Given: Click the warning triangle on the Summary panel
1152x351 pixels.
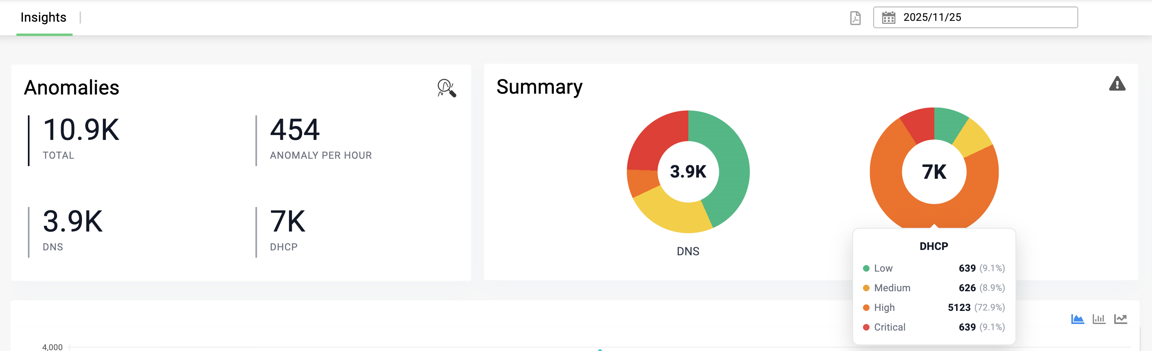Looking at the screenshot, I should [x=1117, y=84].
